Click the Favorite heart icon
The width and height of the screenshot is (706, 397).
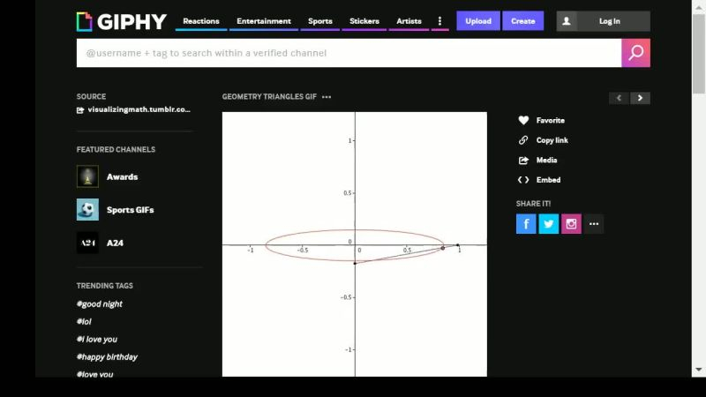(x=523, y=120)
